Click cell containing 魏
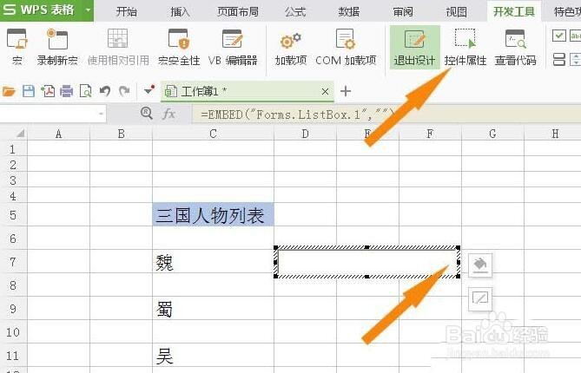581x373 pixels. pos(213,262)
